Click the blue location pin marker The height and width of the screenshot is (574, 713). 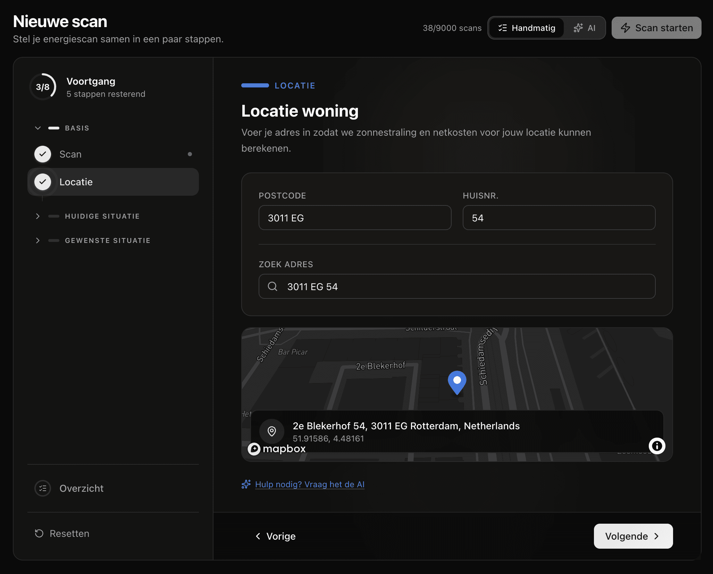point(457,382)
